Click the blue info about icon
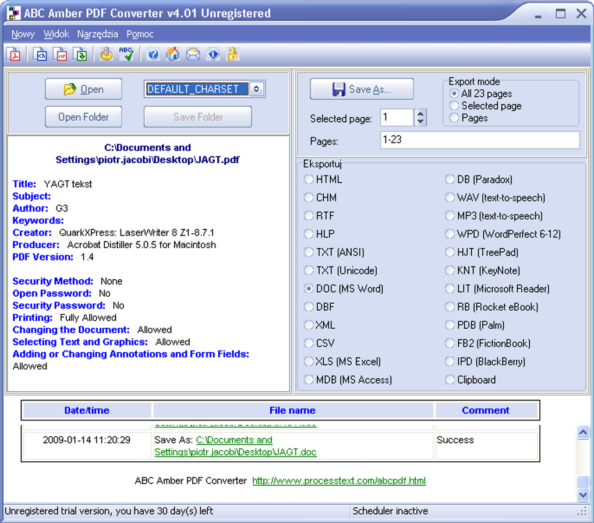This screenshot has width=594, height=523. coord(213,54)
